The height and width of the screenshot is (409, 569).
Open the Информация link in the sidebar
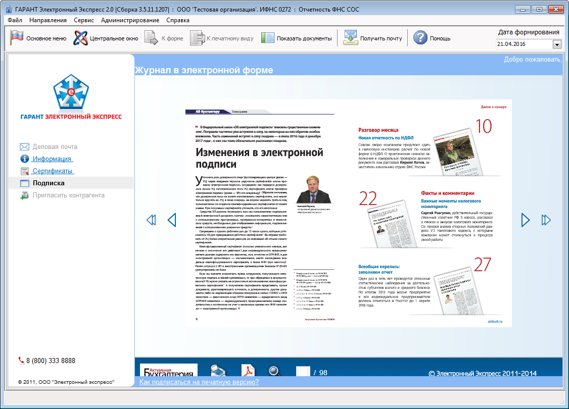pyautogui.click(x=52, y=159)
